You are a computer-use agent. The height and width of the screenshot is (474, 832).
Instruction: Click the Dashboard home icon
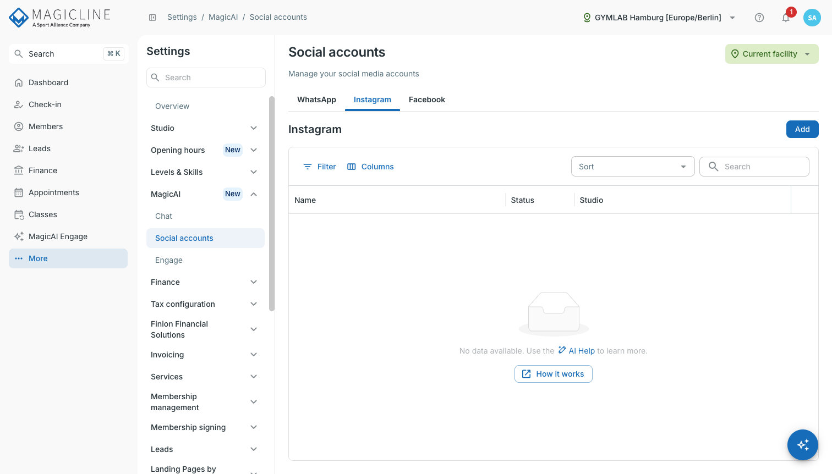pyautogui.click(x=19, y=82)
